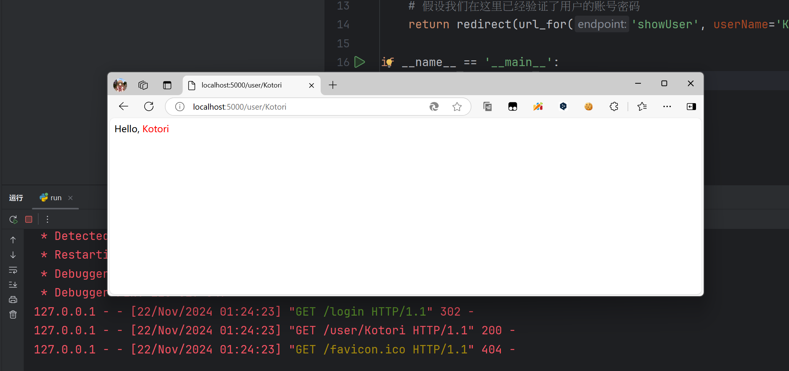Image resolution: width=789 pixels, height=371 pixels.
Task: Click the Soft-Wrap icon in console sidebar
Action: (13, 270)
